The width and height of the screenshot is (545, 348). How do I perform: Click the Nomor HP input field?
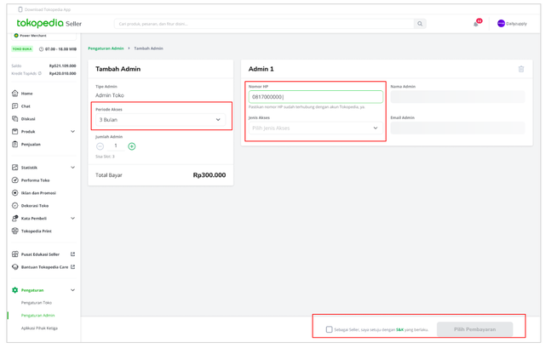[x=315, y=97]
